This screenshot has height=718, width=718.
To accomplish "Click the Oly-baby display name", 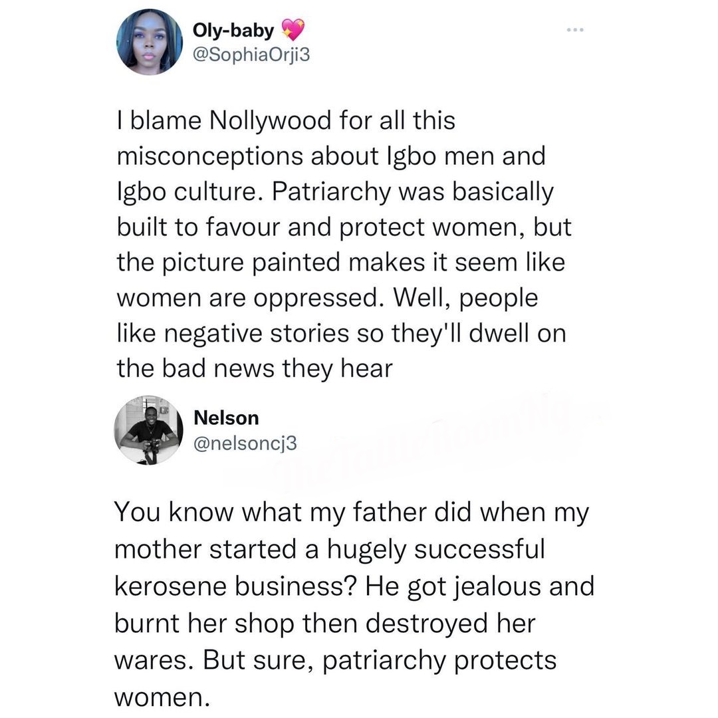I will [x=232, y=31].
